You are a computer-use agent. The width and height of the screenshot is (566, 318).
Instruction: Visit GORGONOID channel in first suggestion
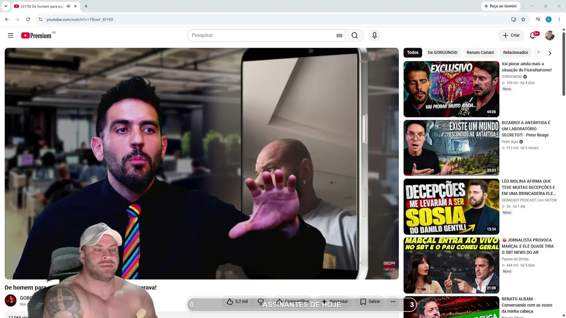[512, 77]
